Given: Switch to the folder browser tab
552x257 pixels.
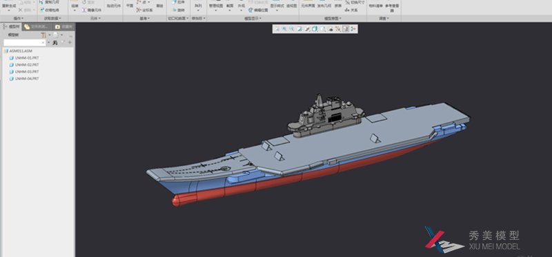Looking at the screenshot, I should click(x=37, y=27).
